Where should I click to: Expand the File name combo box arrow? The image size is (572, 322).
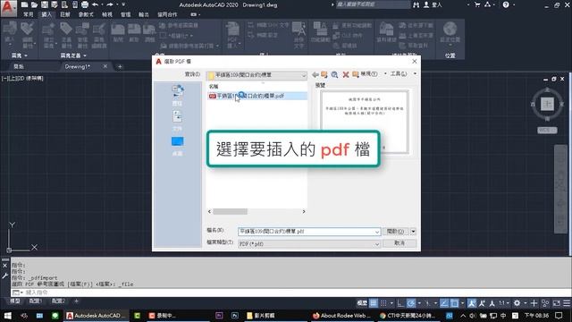[x=377, y=232]
